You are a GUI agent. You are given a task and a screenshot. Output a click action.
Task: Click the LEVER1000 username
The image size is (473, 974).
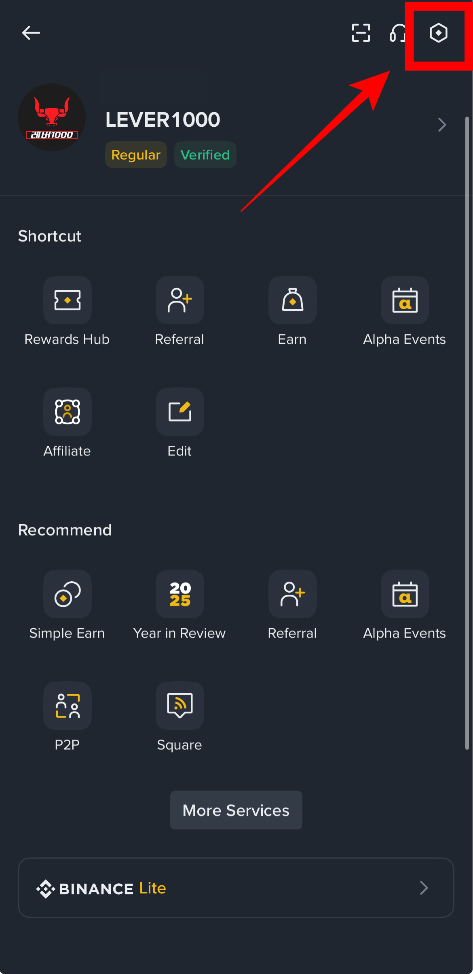(163, 120)
